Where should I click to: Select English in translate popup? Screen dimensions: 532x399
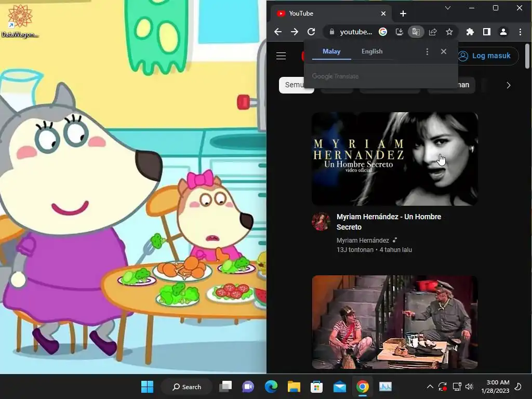coord(372,51)
